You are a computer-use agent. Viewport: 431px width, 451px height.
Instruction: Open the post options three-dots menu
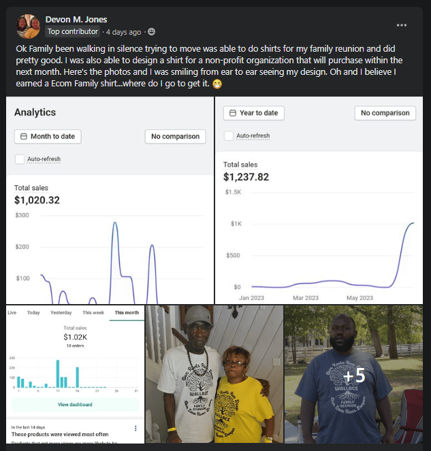click(402, 25)
